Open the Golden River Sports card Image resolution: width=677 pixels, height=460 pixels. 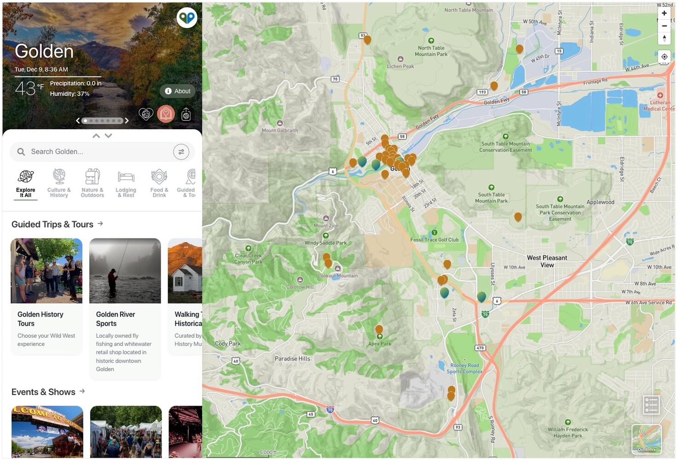pos(125,309)
